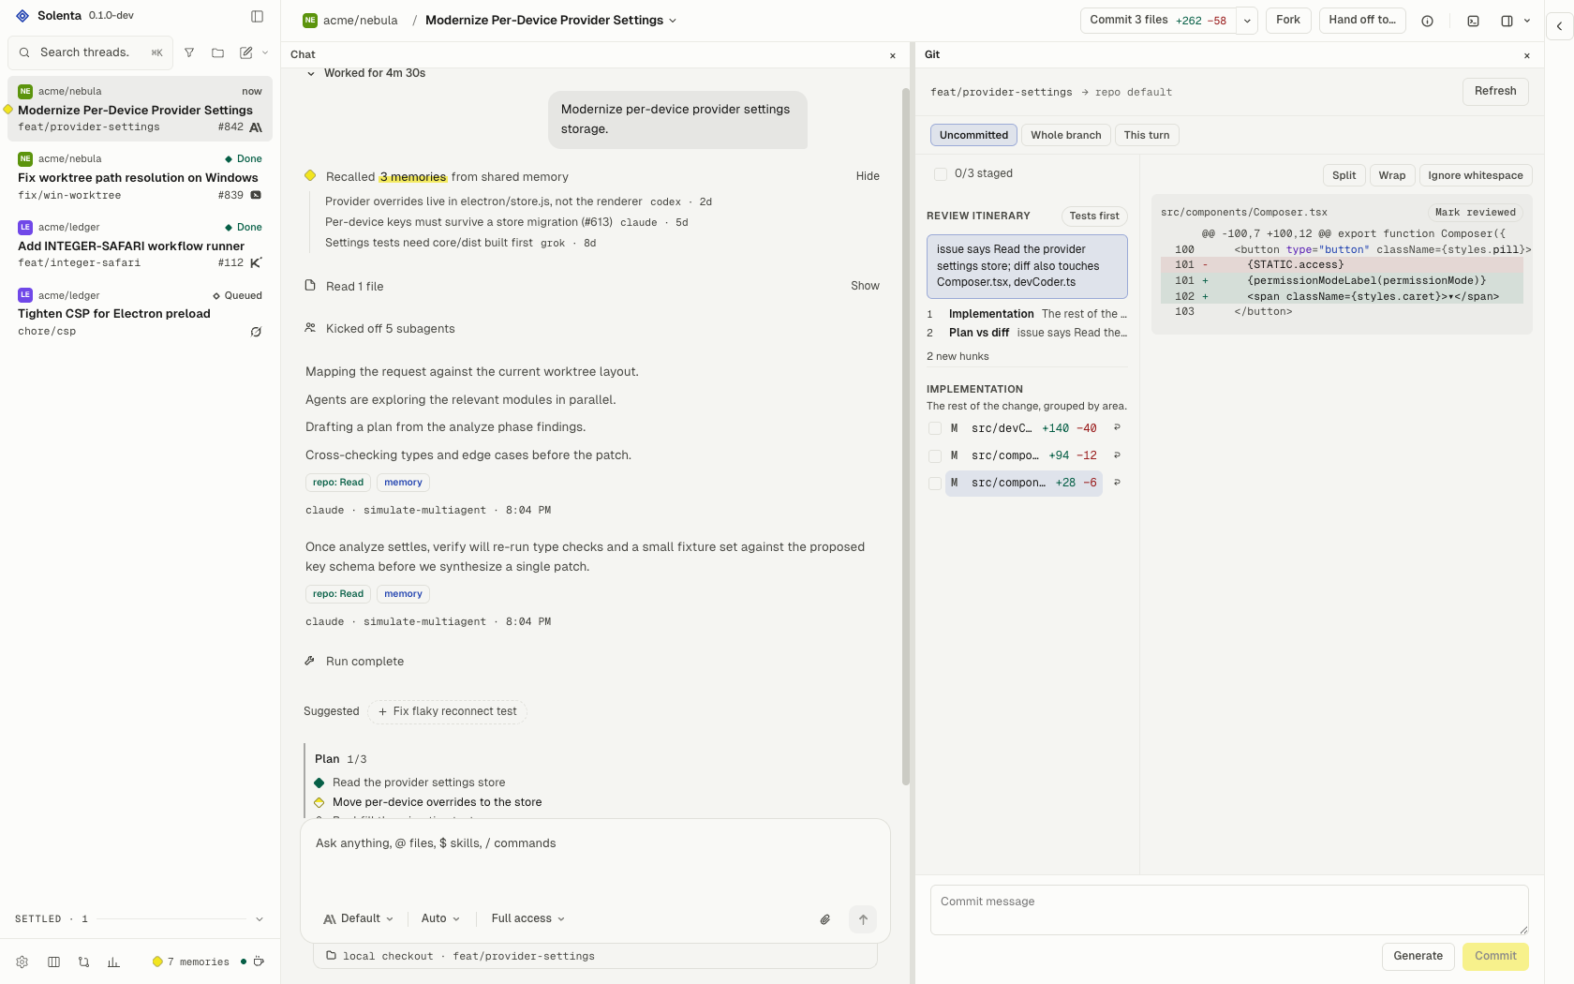
Task: Switch to the Whole branch tab
Action: point(1065,135)
